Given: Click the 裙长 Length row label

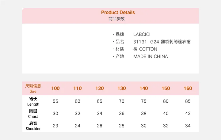Looking at the screenshot, I should coord(33,101).
